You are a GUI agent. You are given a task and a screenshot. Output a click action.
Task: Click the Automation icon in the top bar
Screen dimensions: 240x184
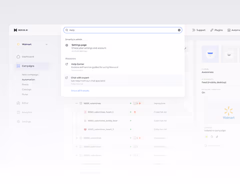(x=229, y=30)
